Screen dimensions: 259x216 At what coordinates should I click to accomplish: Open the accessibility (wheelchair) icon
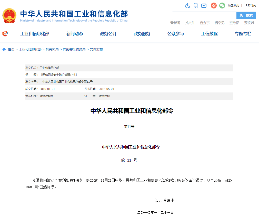coord(187,5)
